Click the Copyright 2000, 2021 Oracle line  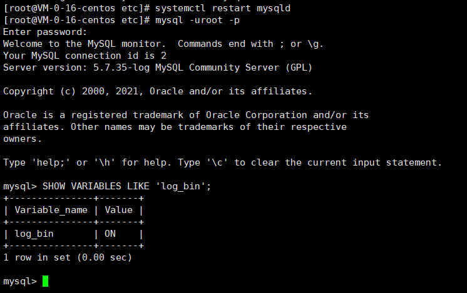pos(158,91)
